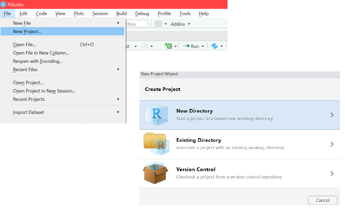Open the Help menu
345x209 pixels.
pyautogui.click(x=204, y=14)
